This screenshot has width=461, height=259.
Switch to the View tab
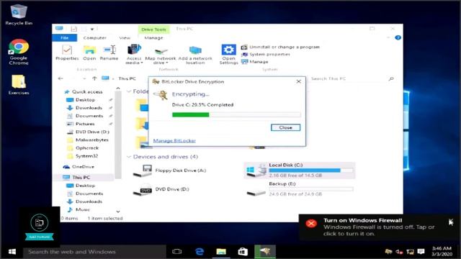coord(125,38)
